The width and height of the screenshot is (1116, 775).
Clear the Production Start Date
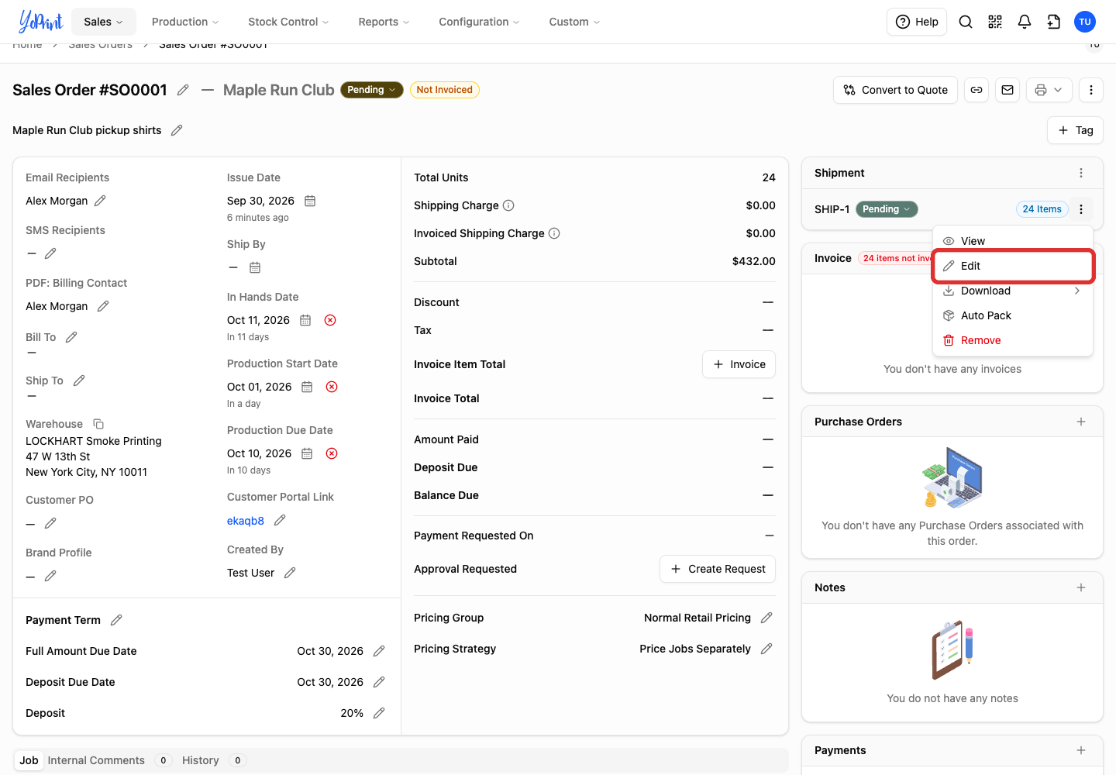(x=332, y=387)
